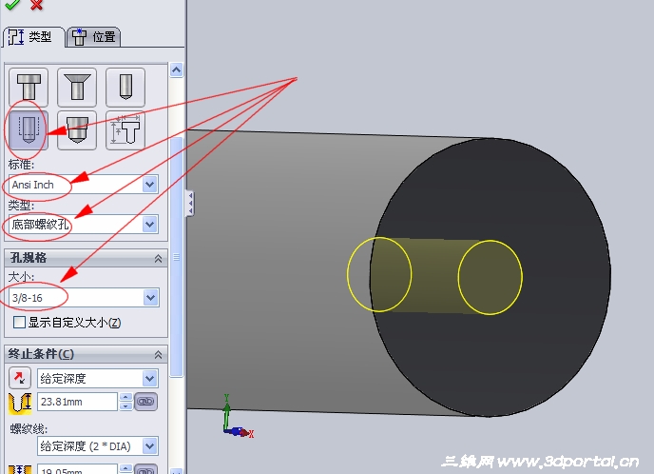
Task: Edit the 23.81mm hole depth field
Action: pos(78,402)
